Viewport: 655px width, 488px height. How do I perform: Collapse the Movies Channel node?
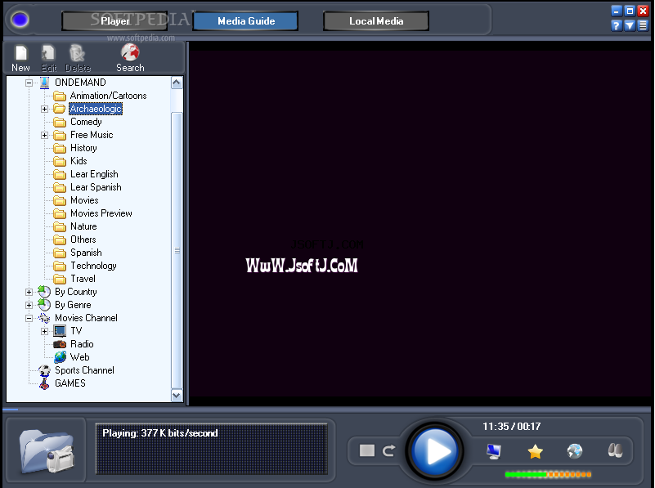pos(29,318)
